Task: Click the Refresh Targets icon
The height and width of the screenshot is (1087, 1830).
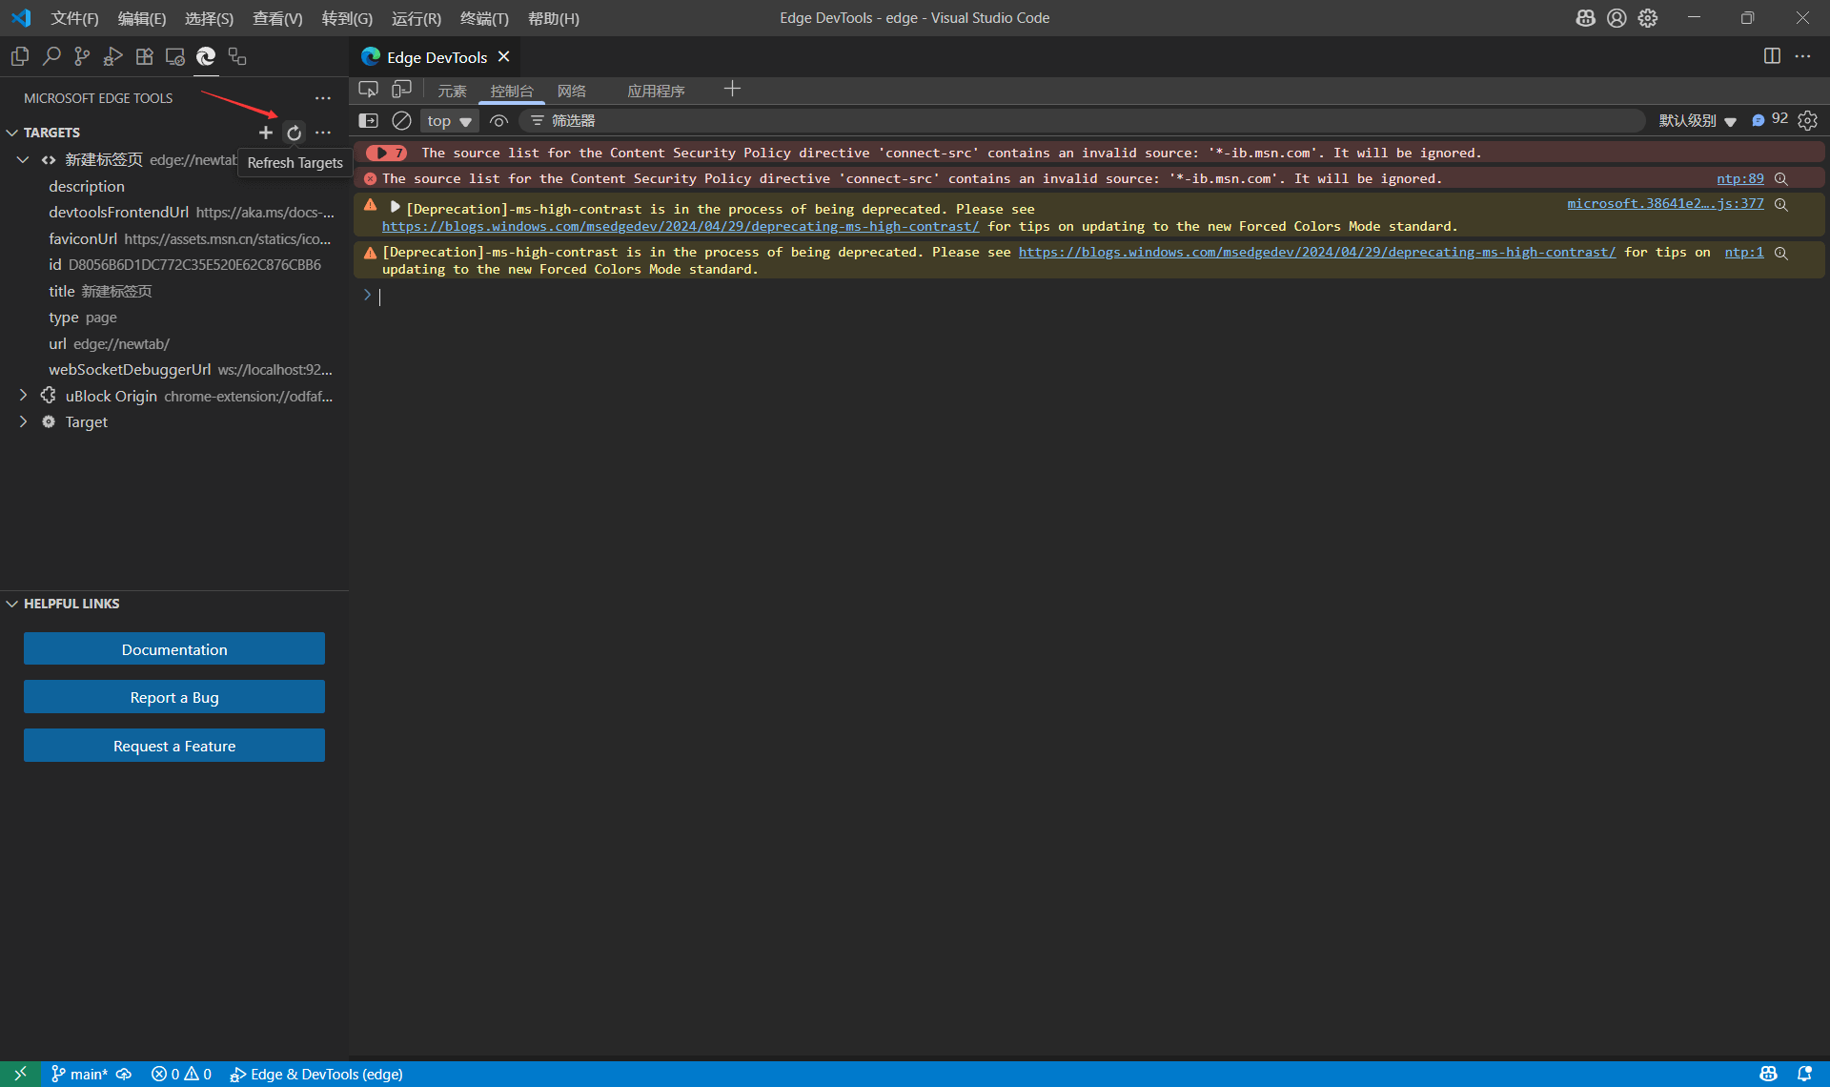Action: click(295, 133)
